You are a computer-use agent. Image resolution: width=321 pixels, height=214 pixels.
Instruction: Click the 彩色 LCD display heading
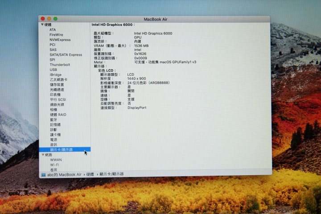[107, 70]
